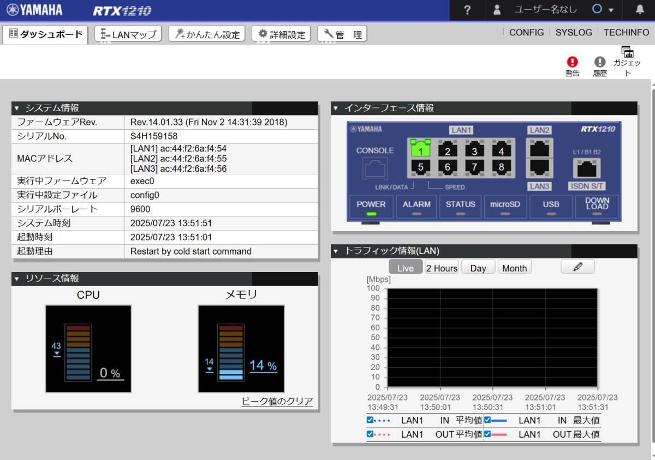Click the help question mark icon

click(x=467, y=10)
